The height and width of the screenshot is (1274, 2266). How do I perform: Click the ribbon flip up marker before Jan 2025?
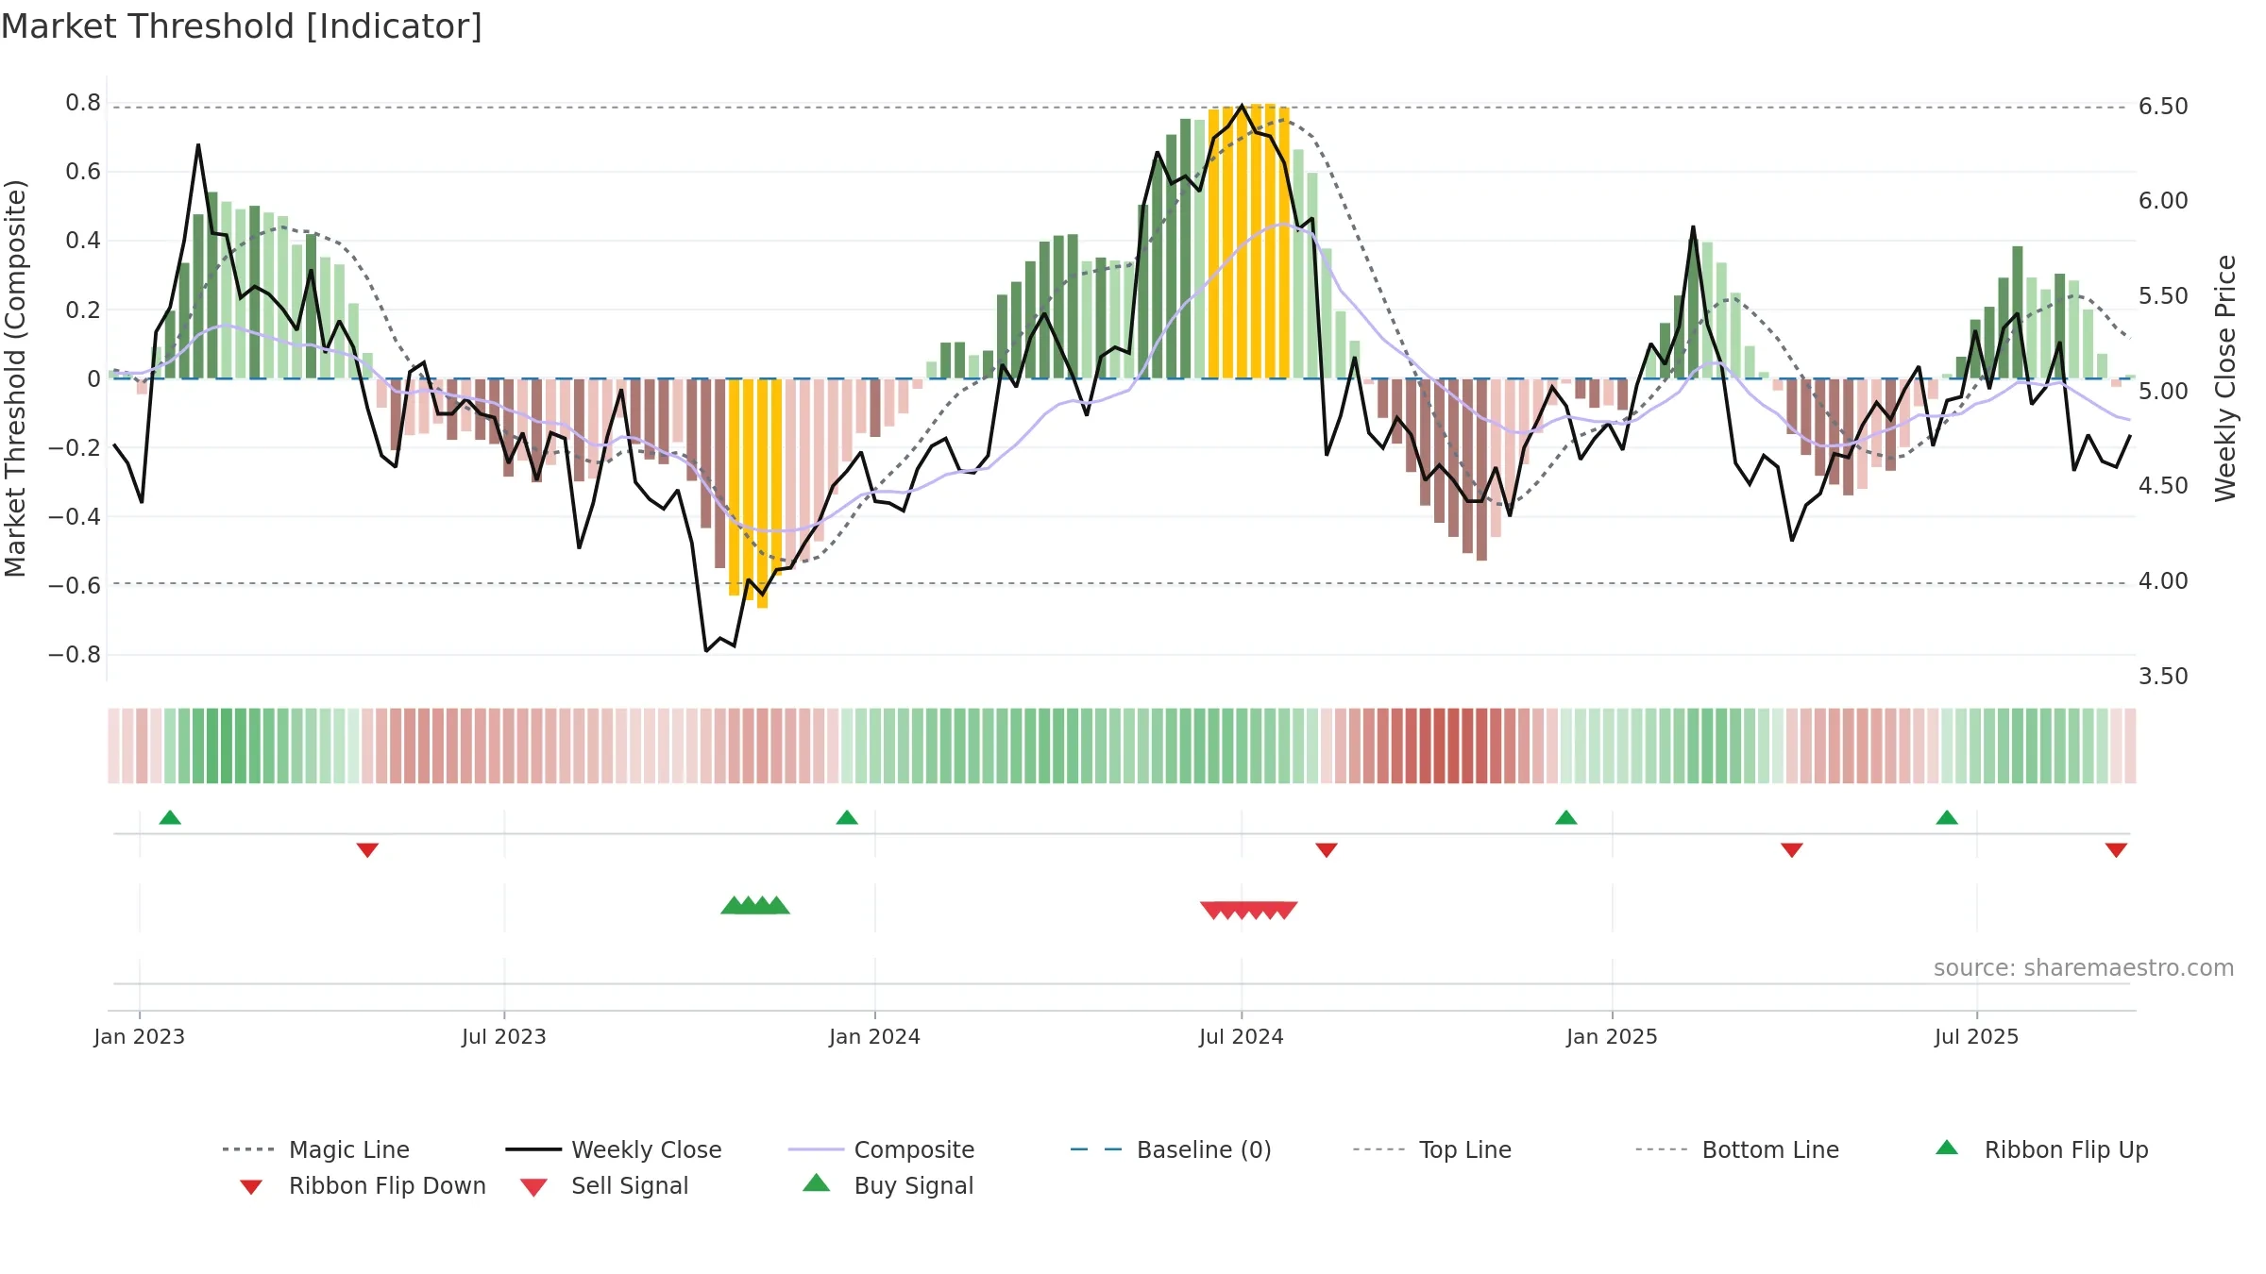click(1566, 817)
